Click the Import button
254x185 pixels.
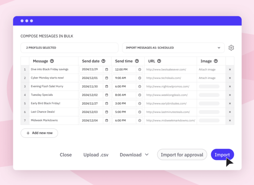[222, 155]
